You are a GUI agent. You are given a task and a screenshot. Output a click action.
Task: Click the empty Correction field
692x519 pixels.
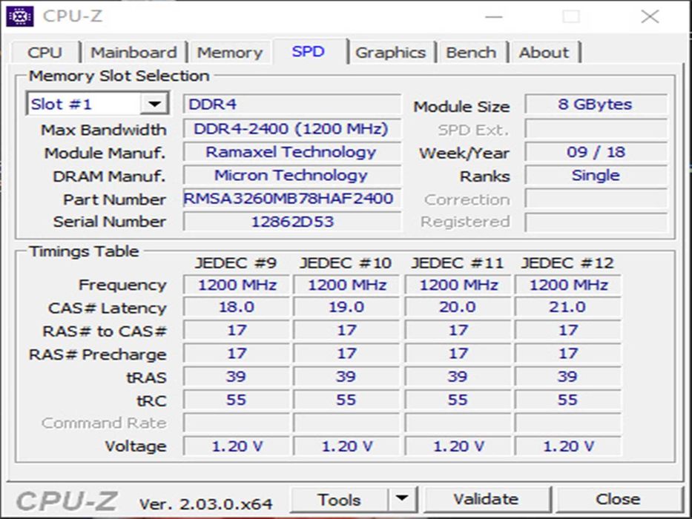pos(596,199)
